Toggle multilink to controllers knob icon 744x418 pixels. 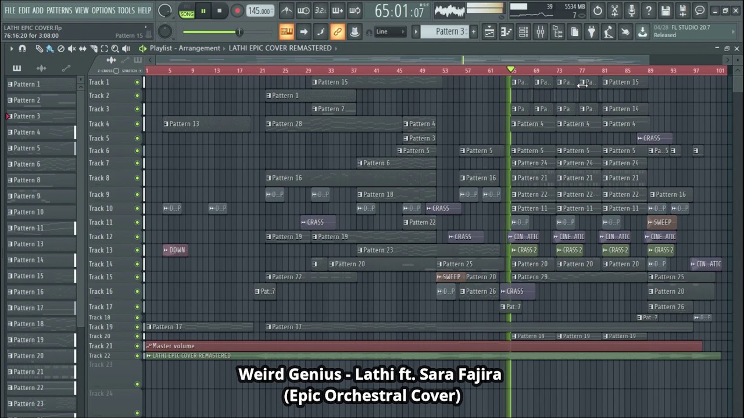click(x=355, y=31)
